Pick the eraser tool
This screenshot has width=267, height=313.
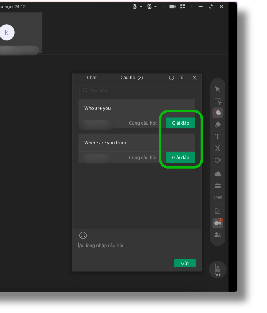(x=218, y=125)
